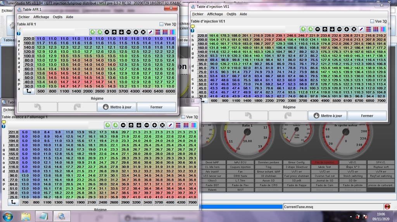Toggle Vue 3D checkbox in ignition advance table
The width and height of the screenshot is (397, 222).
[183, 117]
